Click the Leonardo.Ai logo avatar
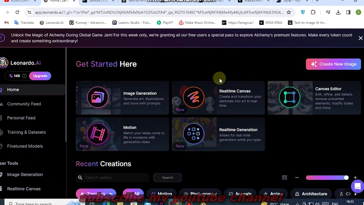The image size is (364, 205). coord(4,63)
